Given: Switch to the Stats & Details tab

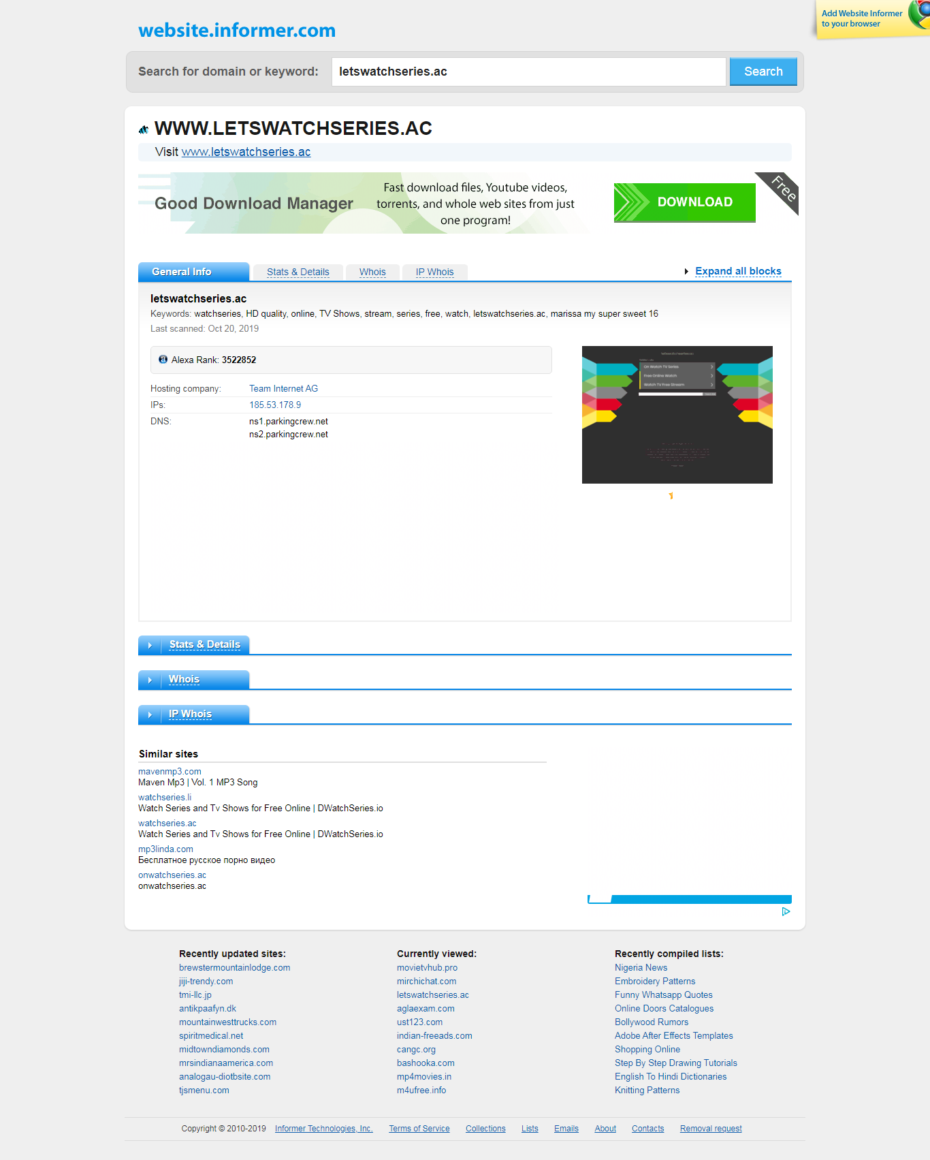Looking at the screenshot, I should coord(298,272).
